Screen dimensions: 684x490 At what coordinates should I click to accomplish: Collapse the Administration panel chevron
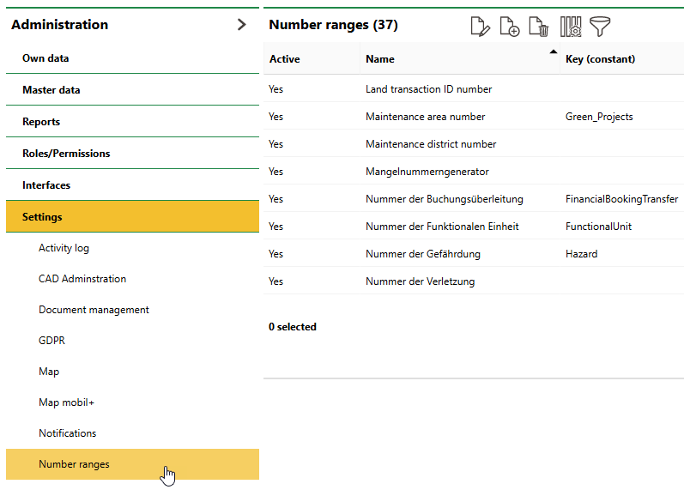pyautogui.click(x=241, y=25)
